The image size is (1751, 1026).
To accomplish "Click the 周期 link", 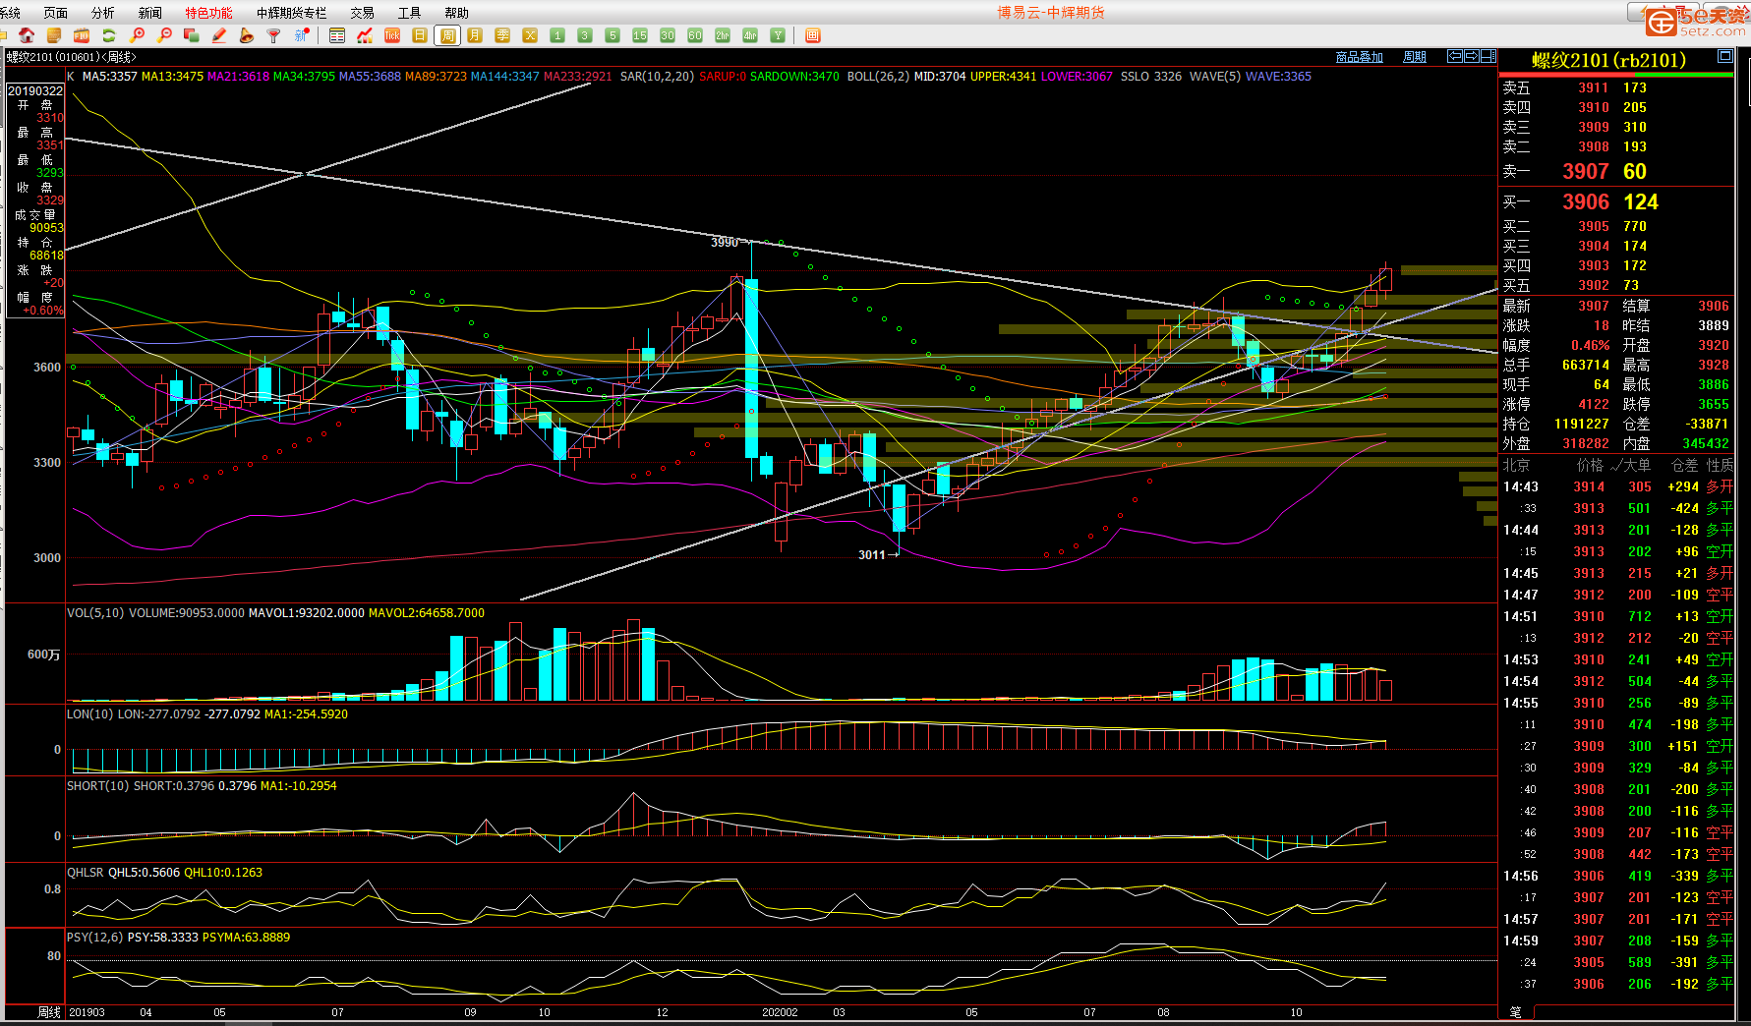I will point(1415,57).
